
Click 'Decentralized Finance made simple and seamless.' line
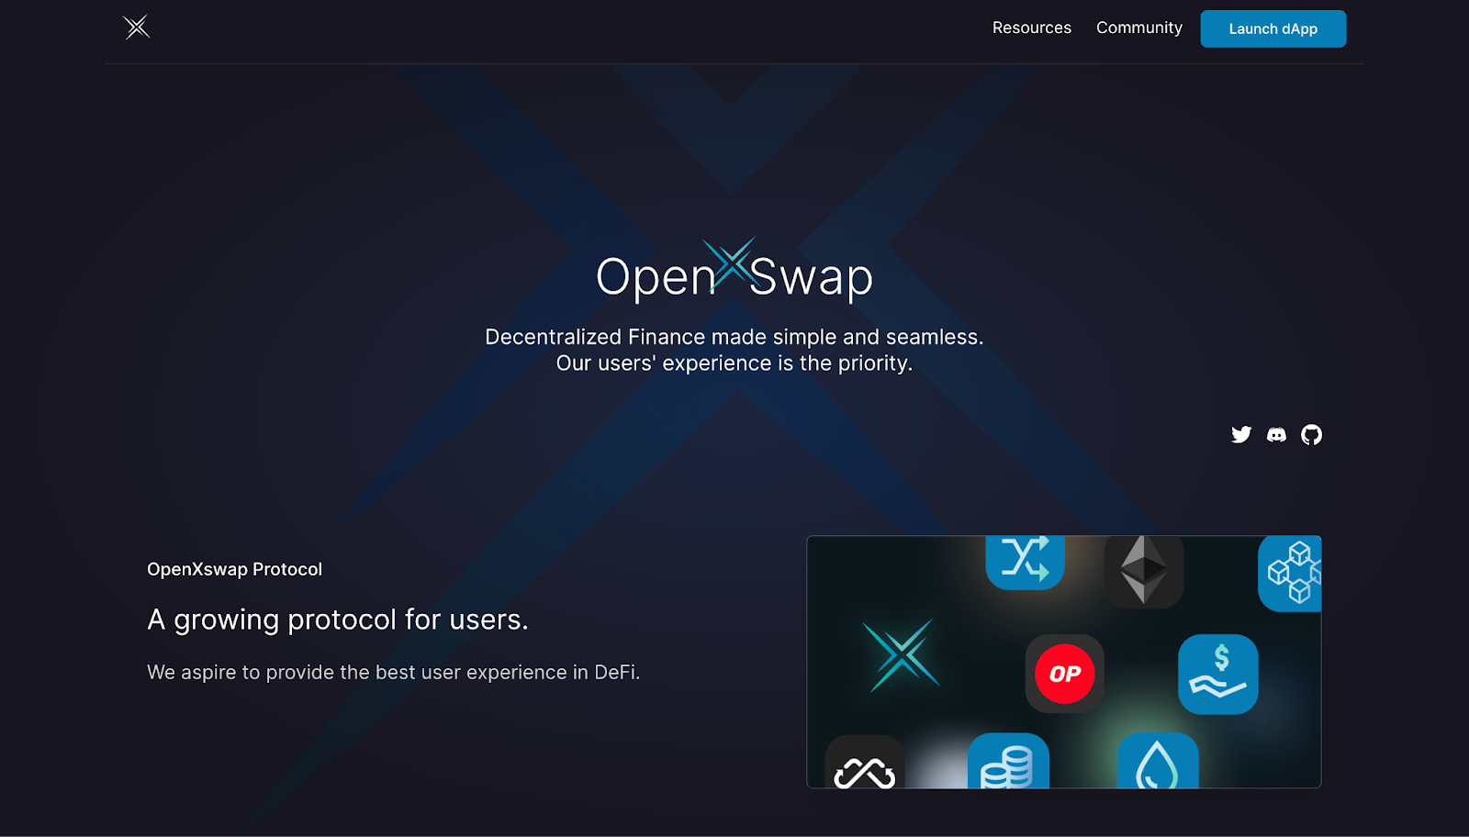tap(734, 337)
